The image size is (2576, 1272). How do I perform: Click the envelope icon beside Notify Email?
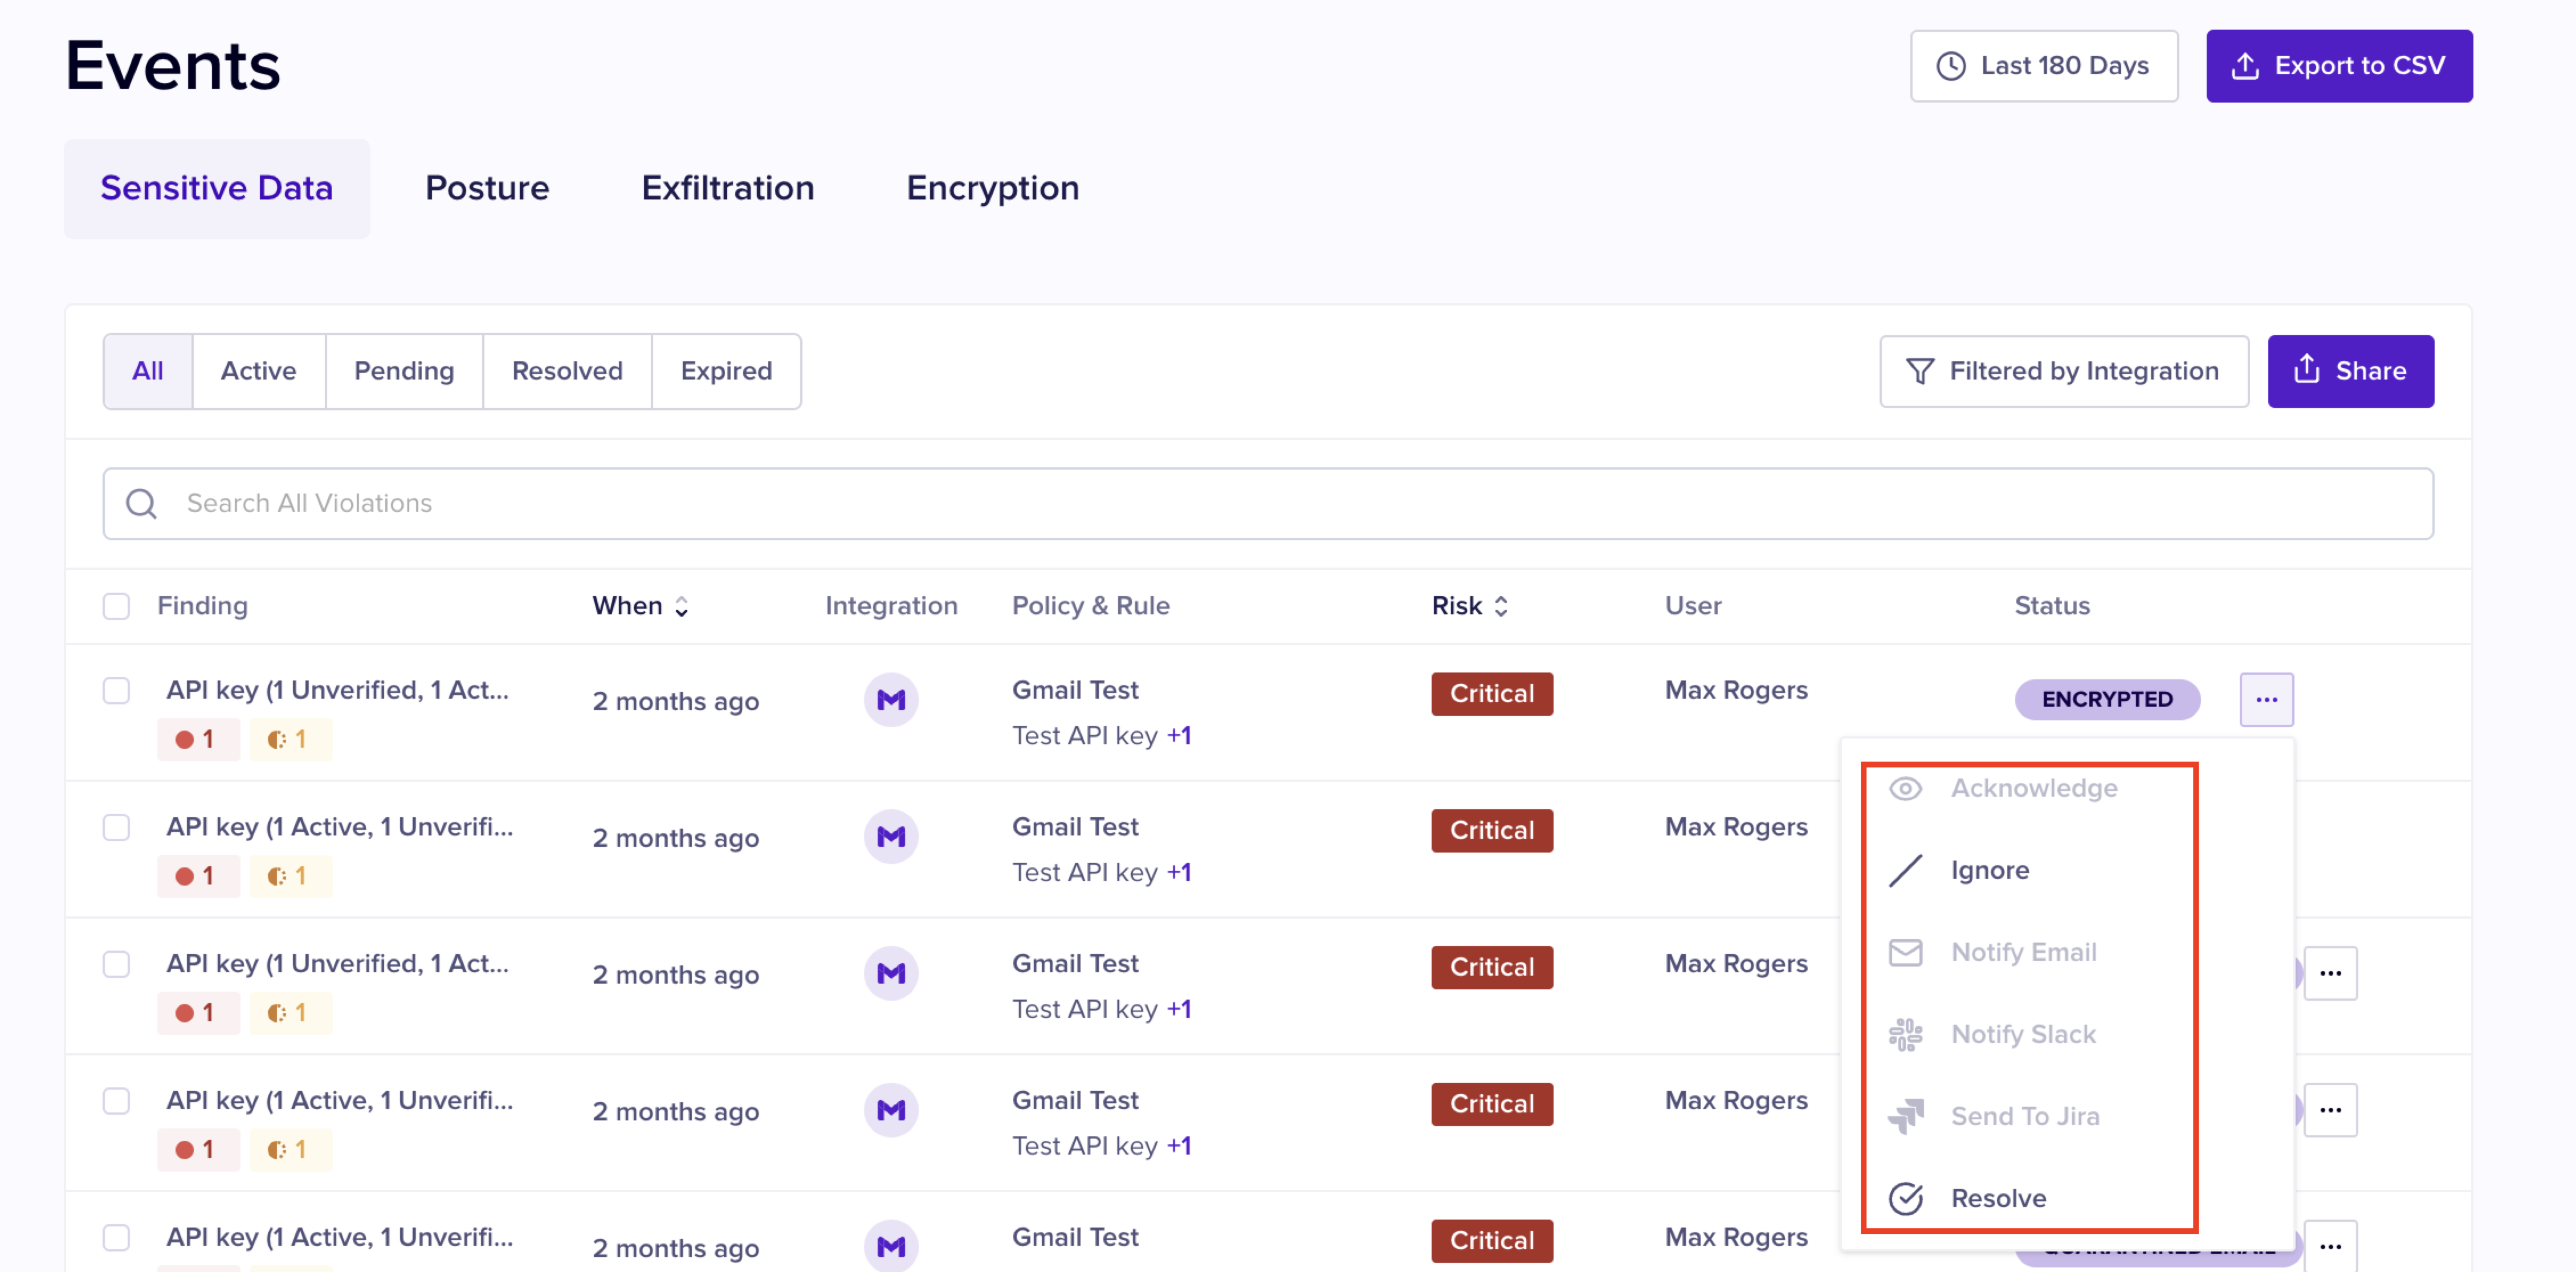point(1904,952)
